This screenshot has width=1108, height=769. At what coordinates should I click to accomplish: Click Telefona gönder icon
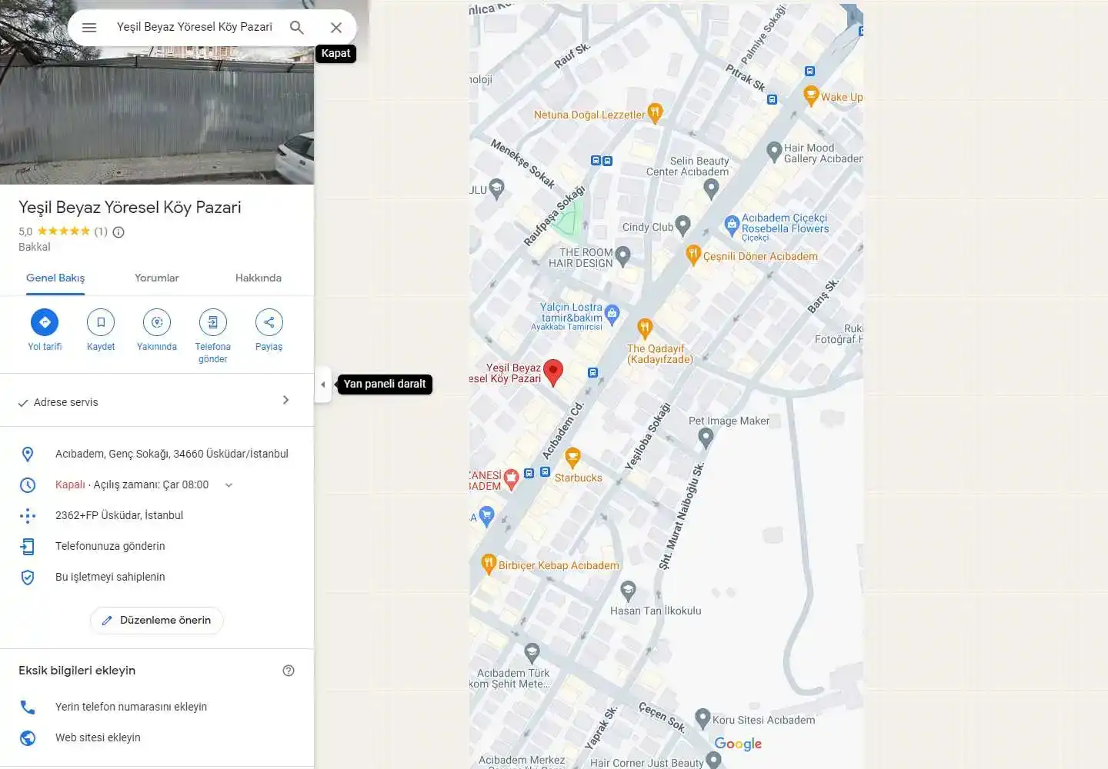coord(213,322)
